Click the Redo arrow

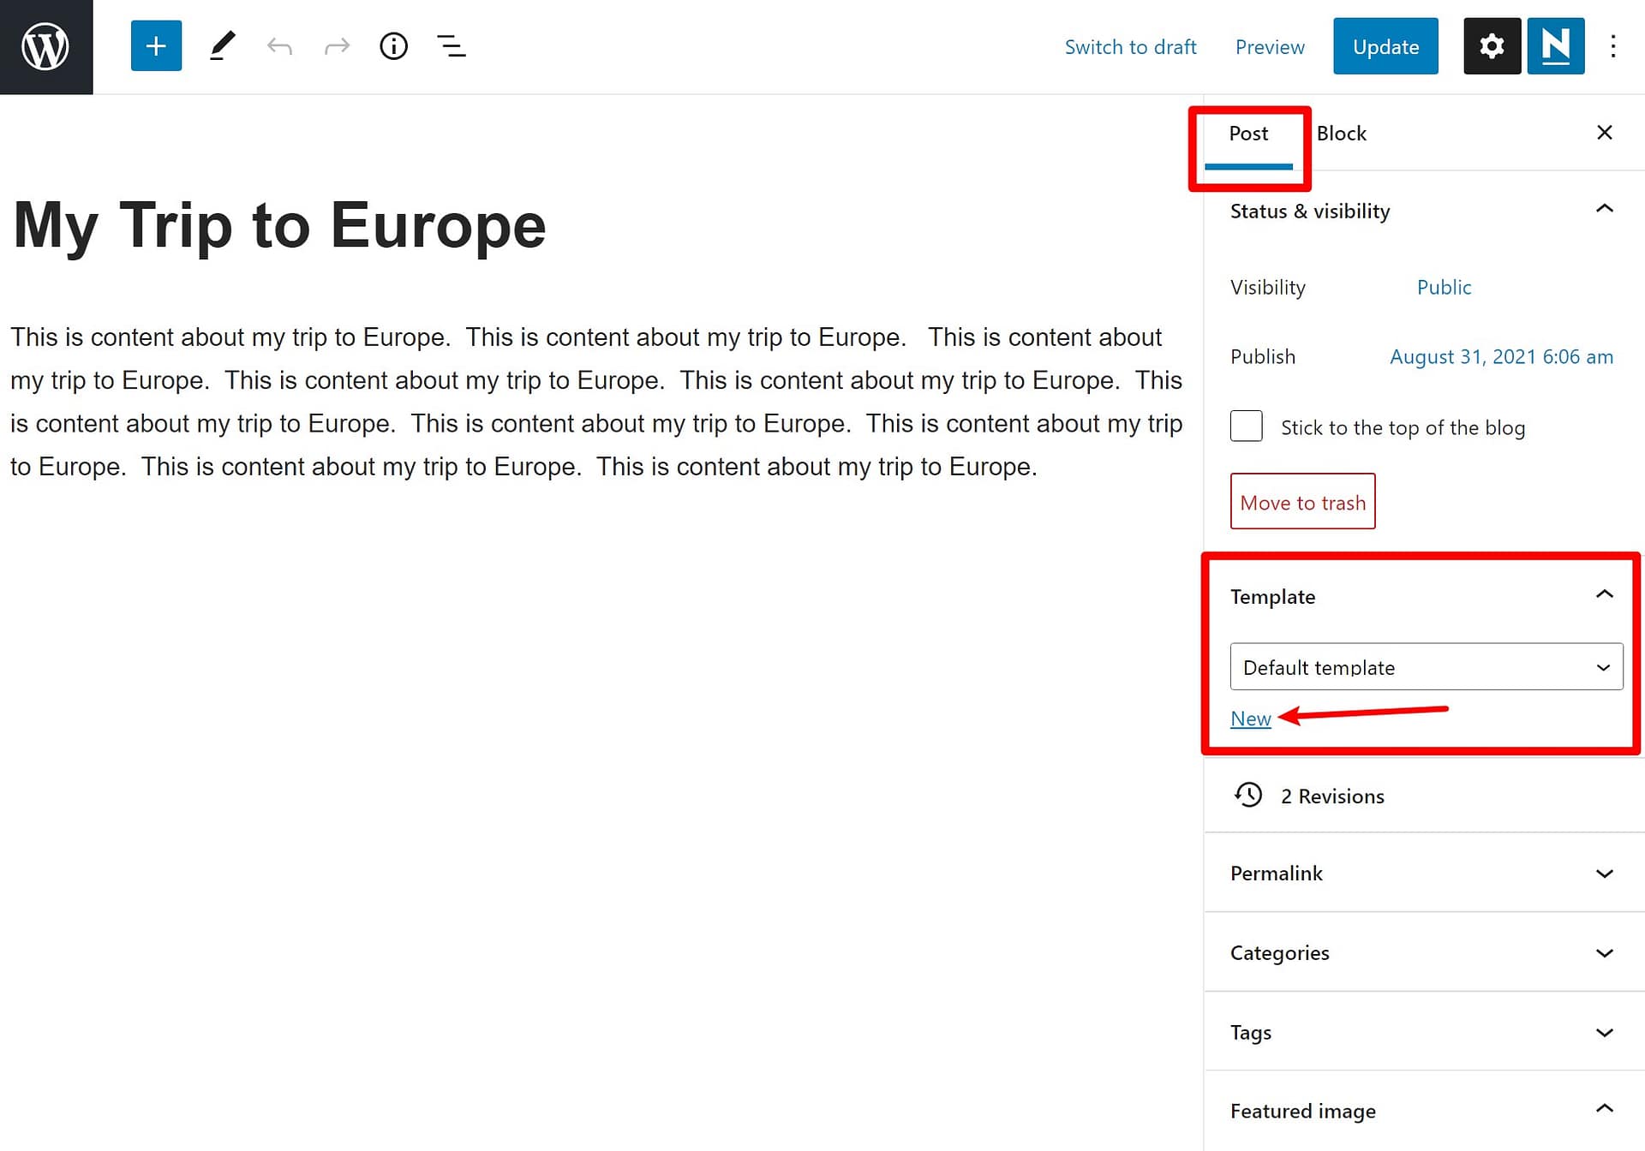[336, 45]
